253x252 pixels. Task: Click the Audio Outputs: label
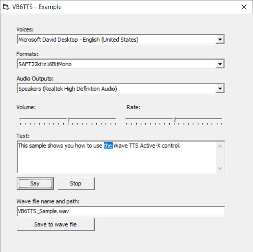[x=35, y=79]
